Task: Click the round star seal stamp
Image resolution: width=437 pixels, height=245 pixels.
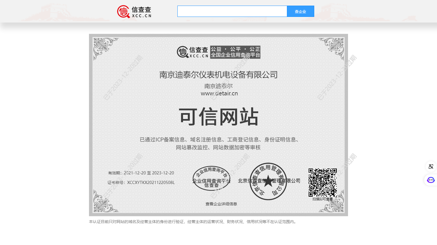Action: point(268,181)
